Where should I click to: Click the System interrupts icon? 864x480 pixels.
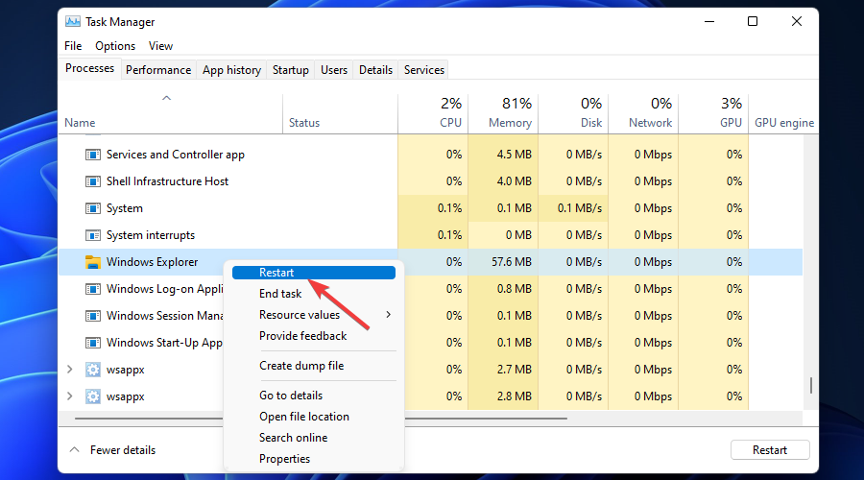pos(92,235)
